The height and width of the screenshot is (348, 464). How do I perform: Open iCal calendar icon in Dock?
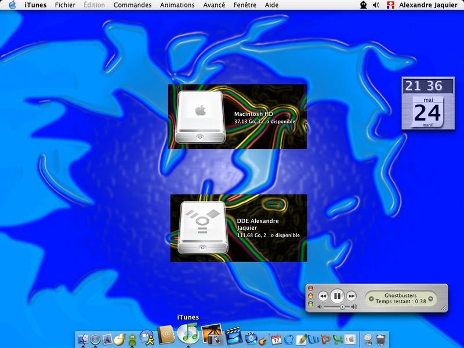pos(276,339)
